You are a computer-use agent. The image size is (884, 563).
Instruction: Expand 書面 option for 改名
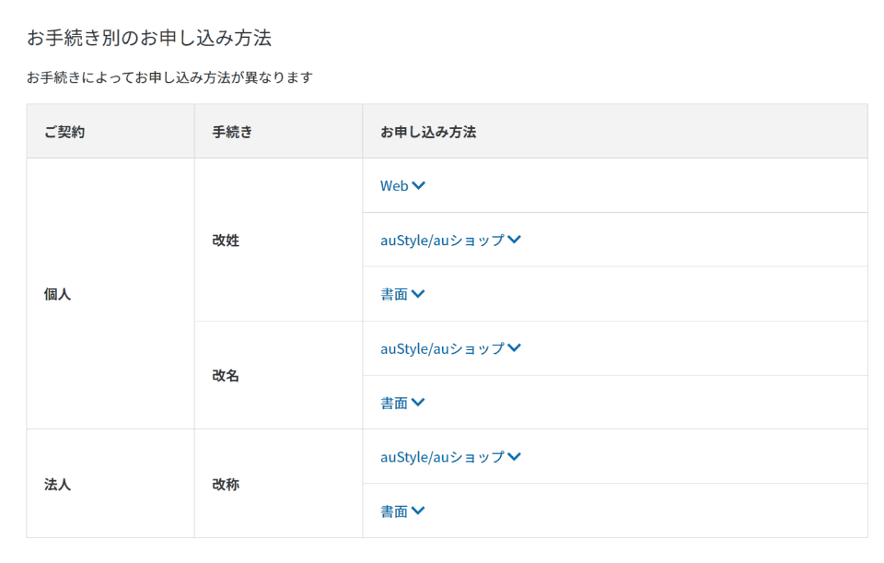coord(402,403)
